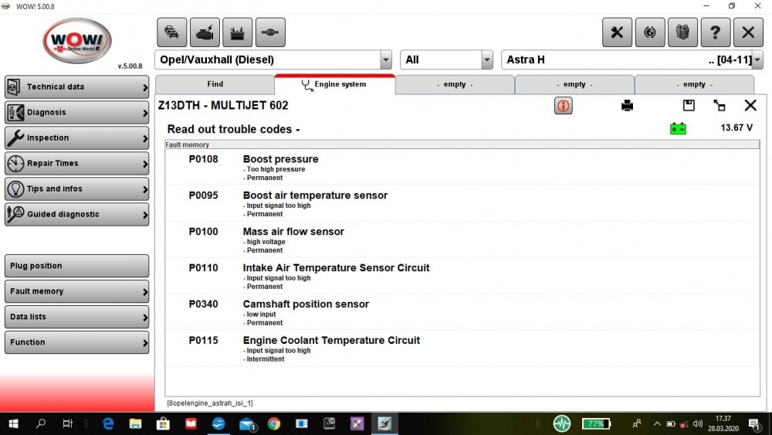The image size is (772, 435).
Task: Select the P0108 Boost pressure fault entry
Action: click(280, 159)
